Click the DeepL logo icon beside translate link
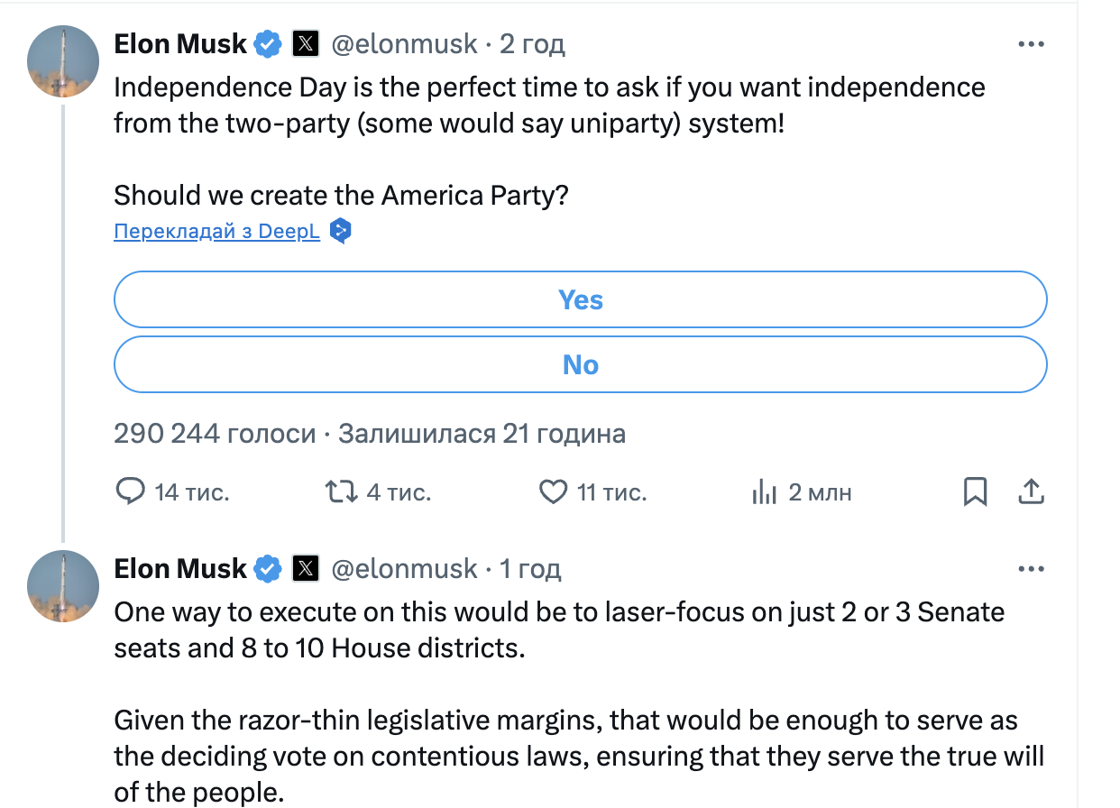This screenshot has height=808, width=1120. coord(339,231)
